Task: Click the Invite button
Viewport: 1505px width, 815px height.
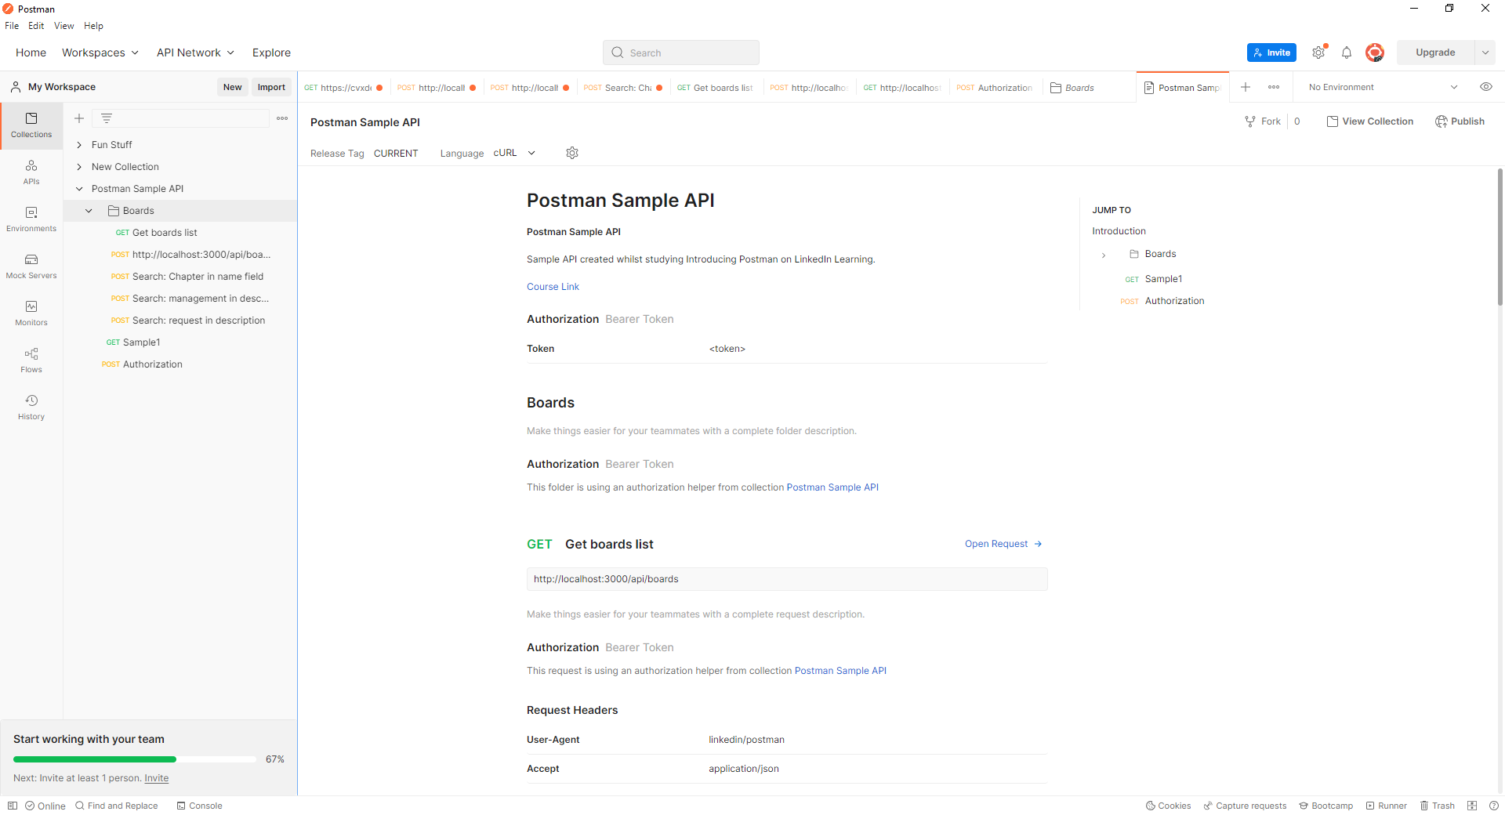Action: click(1271, 53)
